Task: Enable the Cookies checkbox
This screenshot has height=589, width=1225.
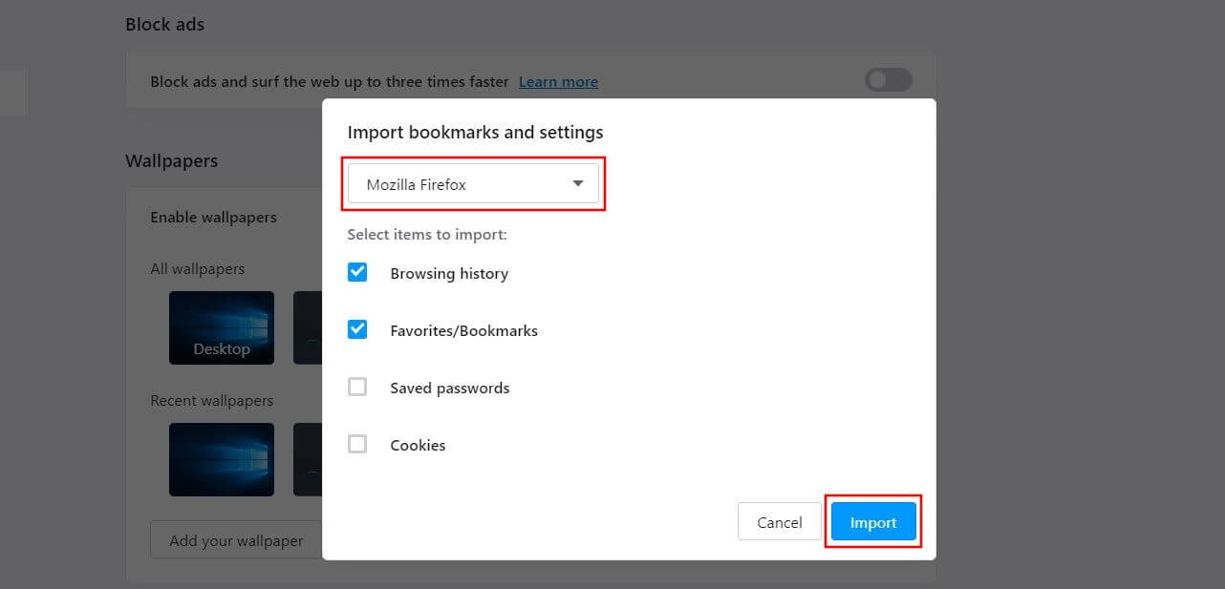Action: coord(357,445)
